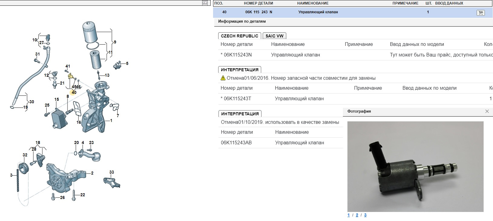This screenshot has width=493, height=221.
Task: Select the first ИНТЕРПРЕТАЦИЯ tab
Action: [x=240, y=70]
